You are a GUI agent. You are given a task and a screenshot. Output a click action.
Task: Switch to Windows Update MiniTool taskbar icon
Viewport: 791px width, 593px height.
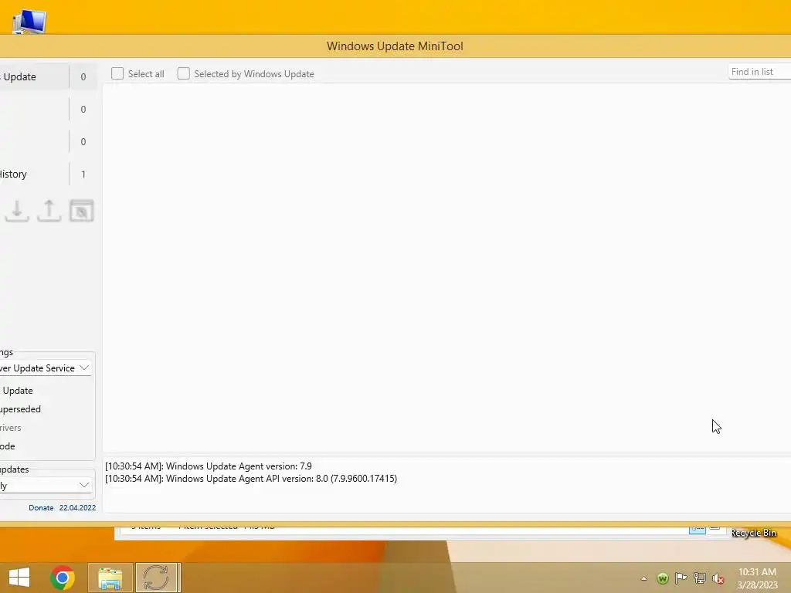(x=156, y=578)
